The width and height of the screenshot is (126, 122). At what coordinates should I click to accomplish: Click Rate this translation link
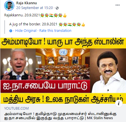[x=55, y=31]
